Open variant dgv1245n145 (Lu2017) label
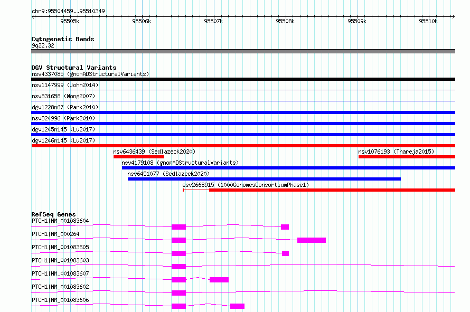This screenshot has height=312, width=470. point(63,129)
